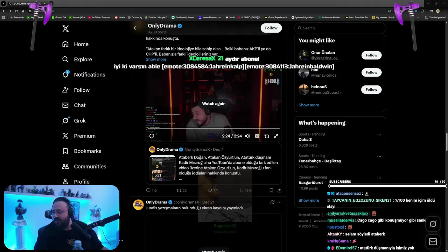
Task: Follow Onur Ünalan
Action: (371, 55)
